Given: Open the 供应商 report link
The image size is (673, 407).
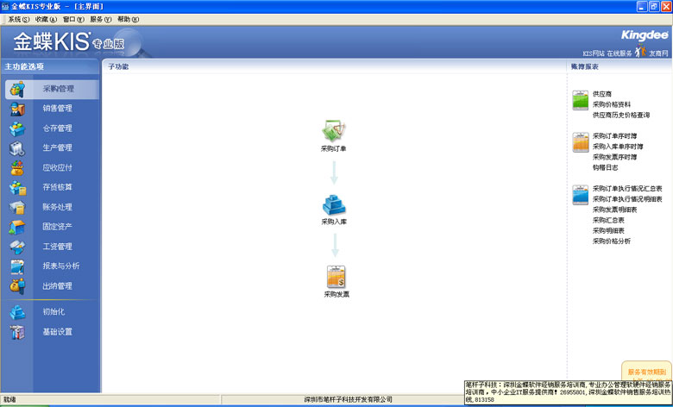Looking at the screenshot, I should (602, 94).
